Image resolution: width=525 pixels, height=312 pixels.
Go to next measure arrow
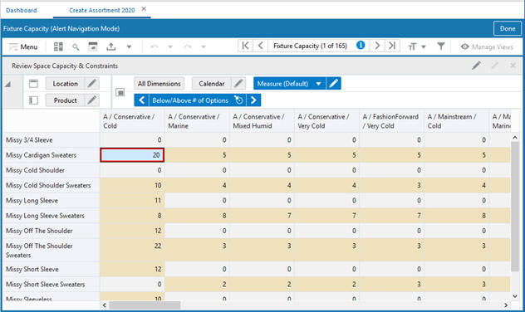point(253,100)
